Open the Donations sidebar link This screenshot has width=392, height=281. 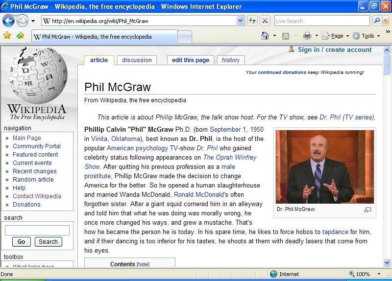click(26, 204)
